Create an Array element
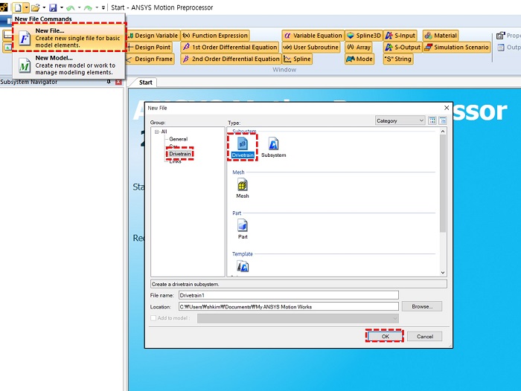This screenshot has height=391, width=521. (359, 47)
